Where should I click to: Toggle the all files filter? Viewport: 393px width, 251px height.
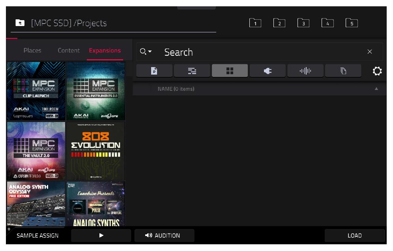(343, 71)
